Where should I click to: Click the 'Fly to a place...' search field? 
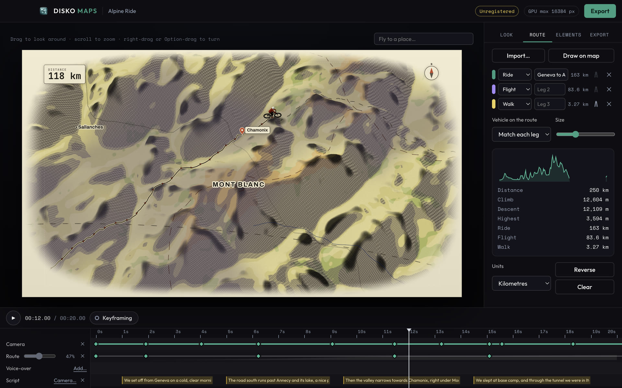tap(423, 39)
